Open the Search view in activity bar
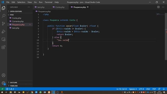167x94 pixels. click(3, 16)
